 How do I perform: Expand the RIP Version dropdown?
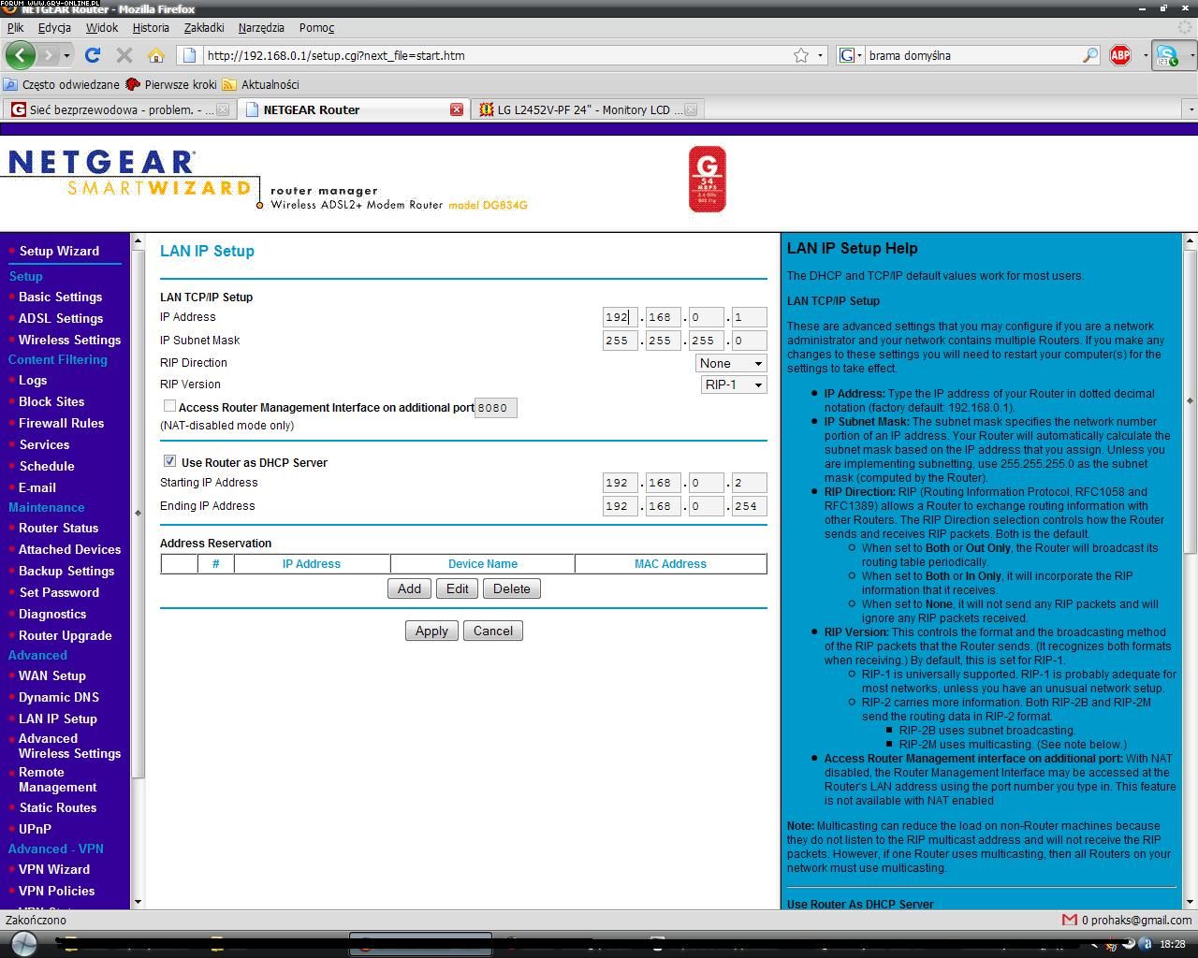(x=733, y=385)
